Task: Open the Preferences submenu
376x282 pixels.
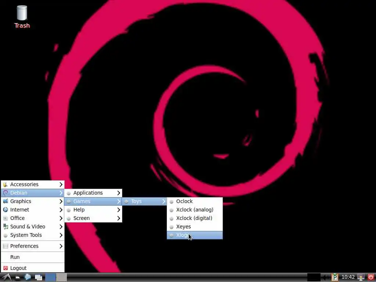Action: click(x=33, y=246)
